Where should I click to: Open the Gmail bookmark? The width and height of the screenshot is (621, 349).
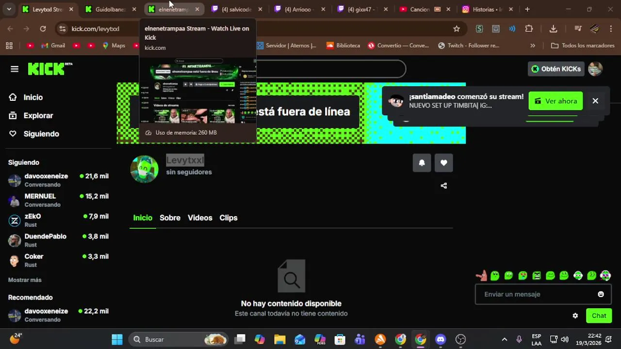(x=53, y=46)
